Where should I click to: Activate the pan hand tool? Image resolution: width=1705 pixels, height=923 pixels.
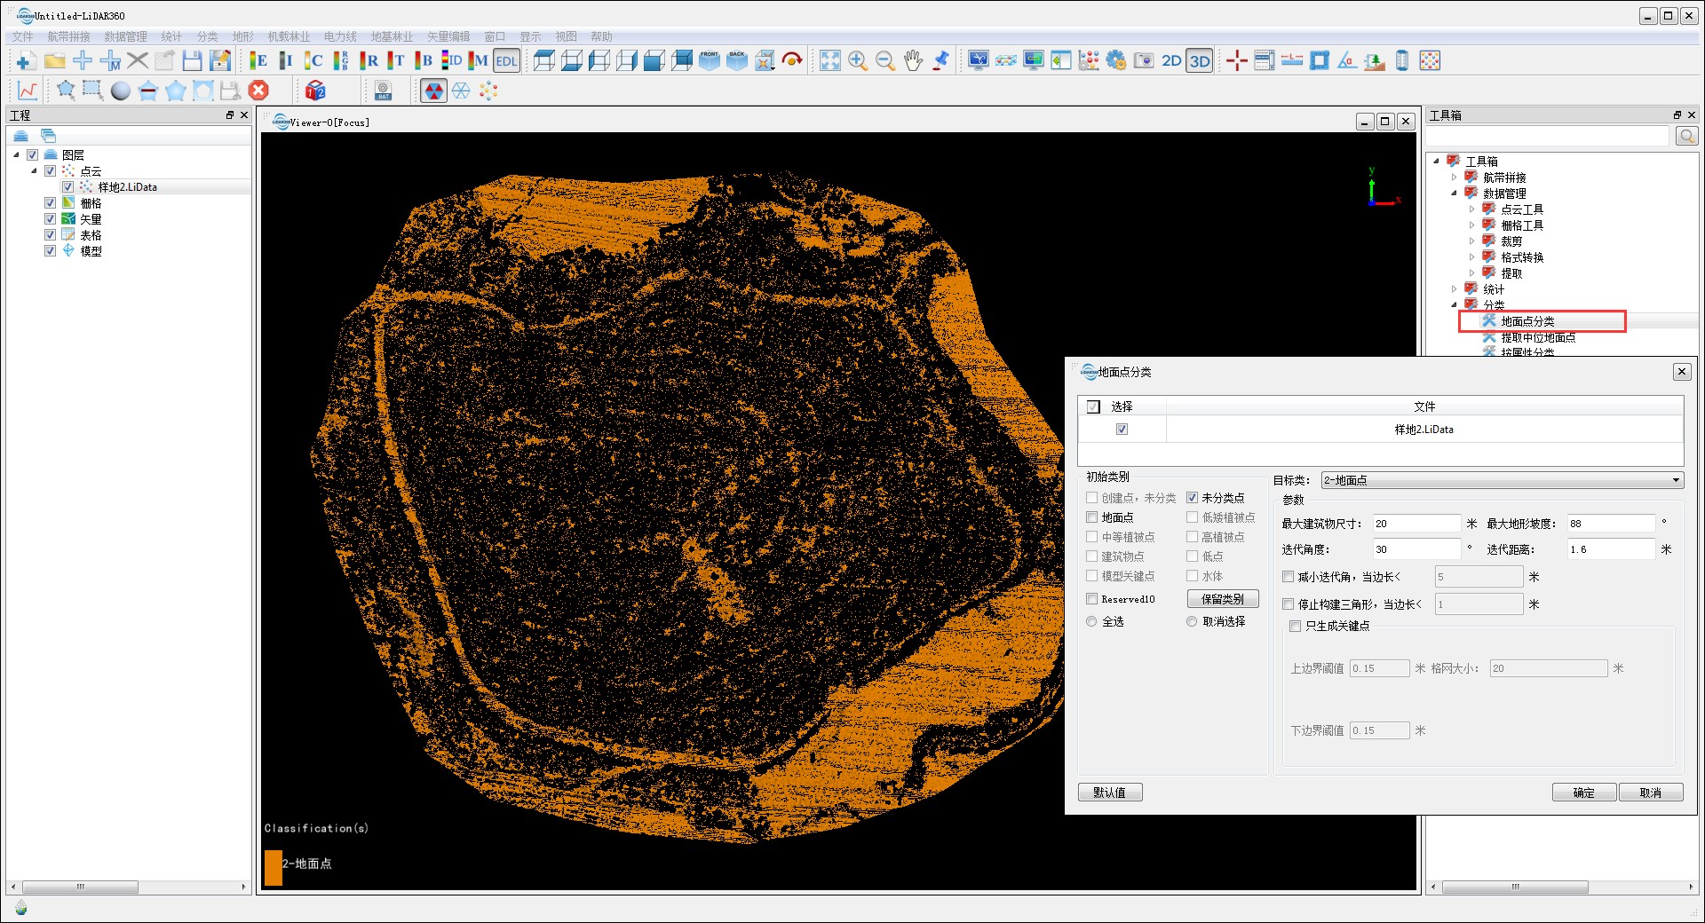pos(913,60)
